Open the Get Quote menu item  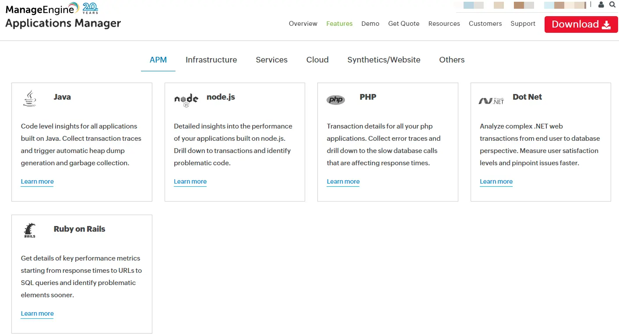[x=404, y=24]
